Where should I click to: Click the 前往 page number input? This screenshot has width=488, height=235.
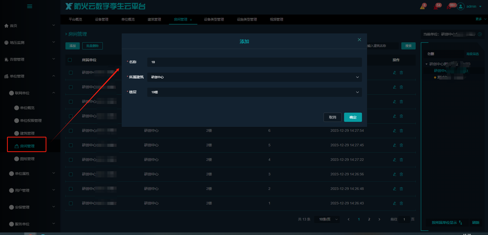coord(404,219)
